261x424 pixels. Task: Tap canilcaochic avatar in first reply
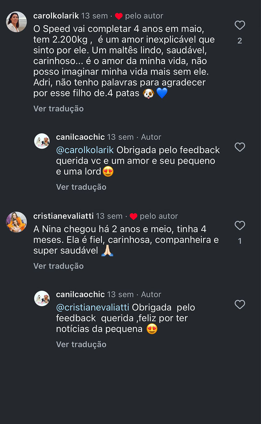(42, 141)
